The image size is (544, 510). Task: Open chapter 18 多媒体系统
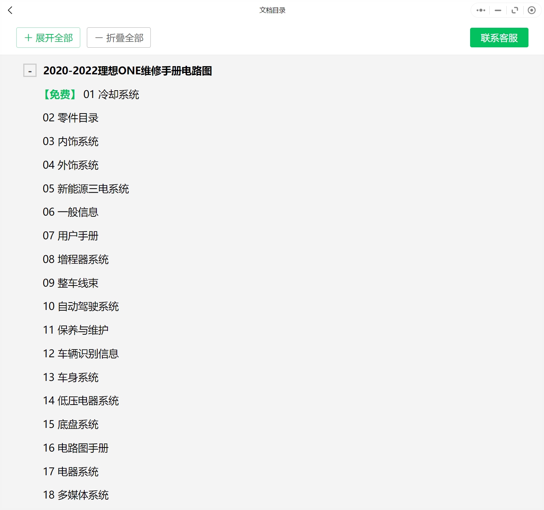pos(75,495)
